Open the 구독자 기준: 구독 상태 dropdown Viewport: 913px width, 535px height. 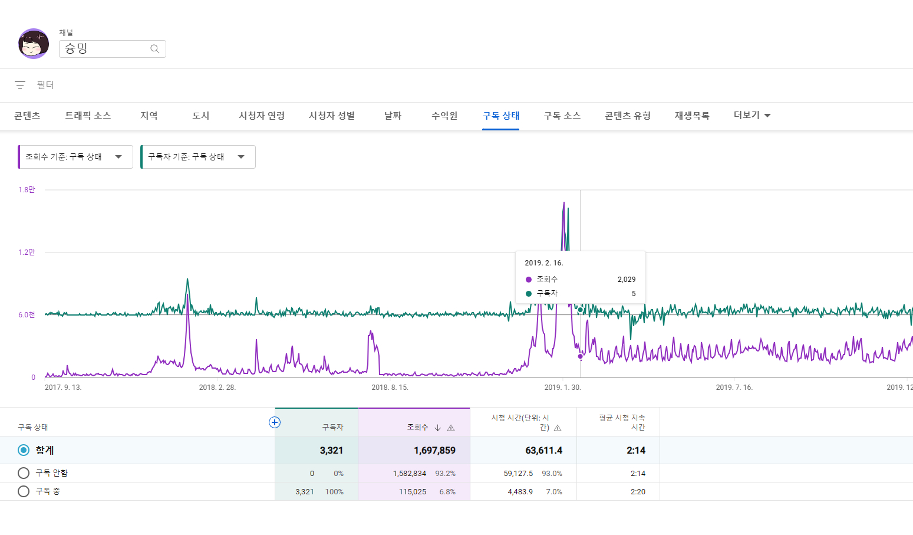[x=198, y=157]
